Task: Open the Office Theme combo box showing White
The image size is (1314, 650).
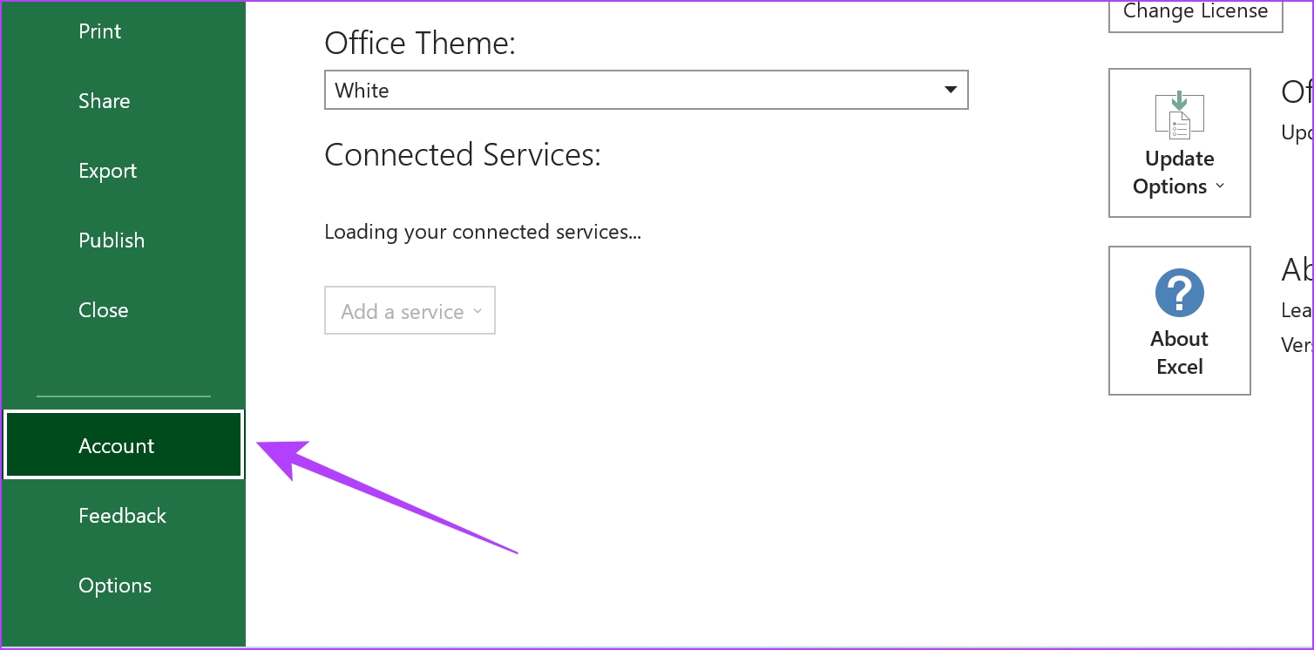Action: point(646,90)
